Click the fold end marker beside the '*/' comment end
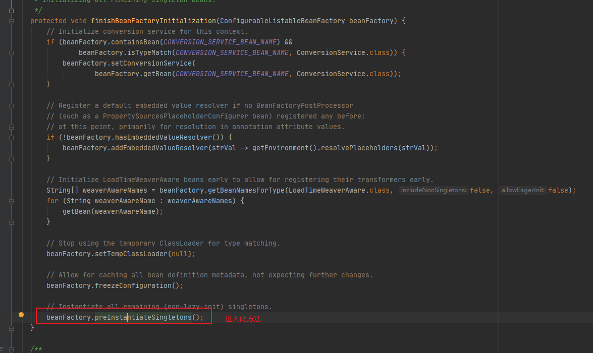 11,11
